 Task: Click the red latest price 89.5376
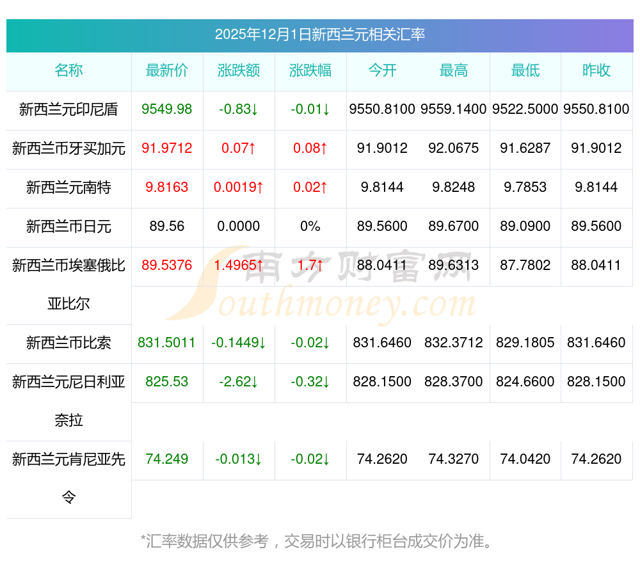167,265
